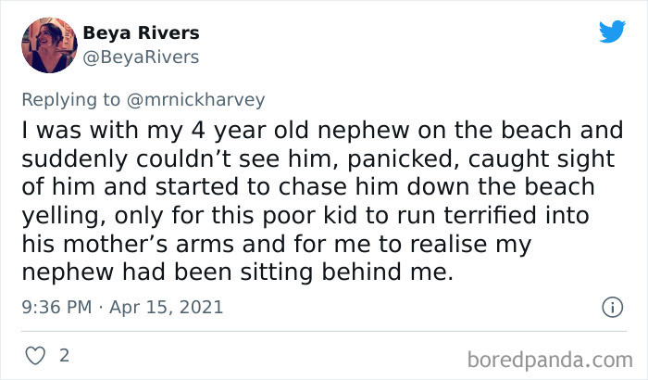Click the Twitter bird logo

pyautogui.click(x=612, y=31)
